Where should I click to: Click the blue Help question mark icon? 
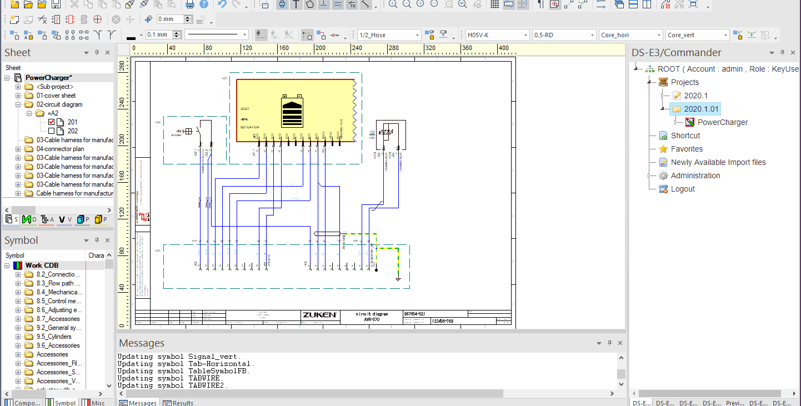204,4
